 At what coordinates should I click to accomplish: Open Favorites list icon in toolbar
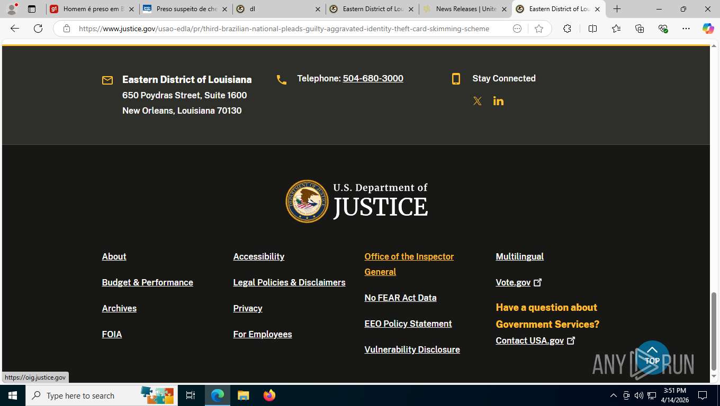616,29
